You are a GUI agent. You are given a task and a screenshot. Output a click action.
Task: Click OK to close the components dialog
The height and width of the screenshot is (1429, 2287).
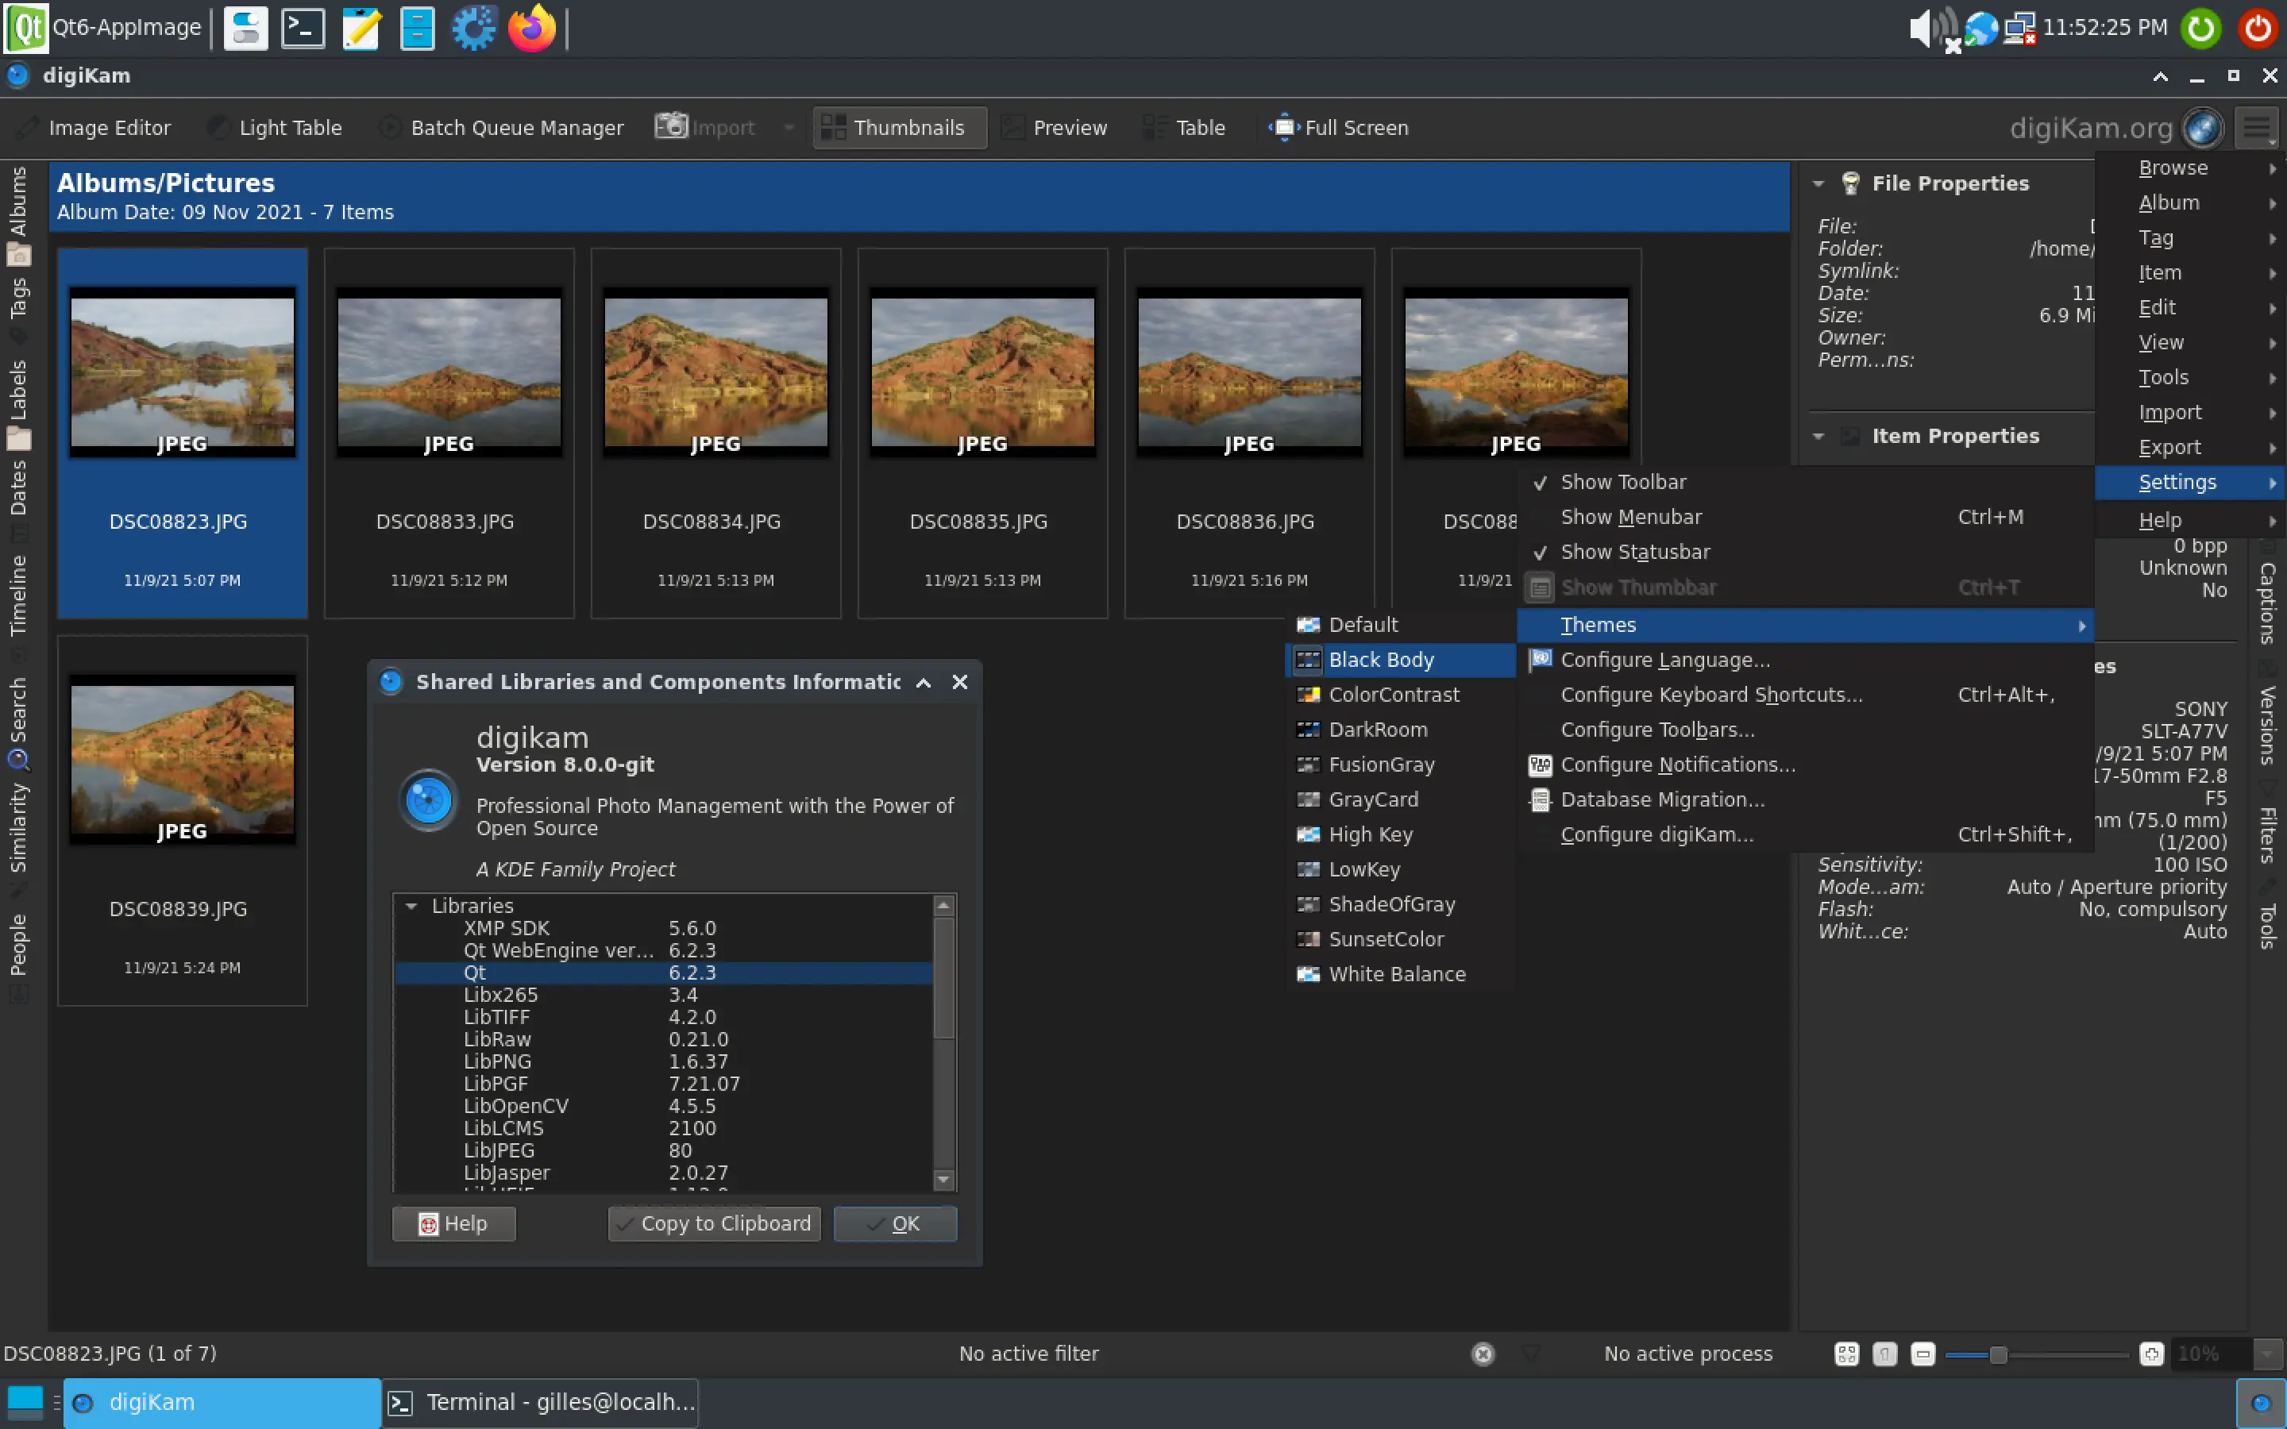894,1223
